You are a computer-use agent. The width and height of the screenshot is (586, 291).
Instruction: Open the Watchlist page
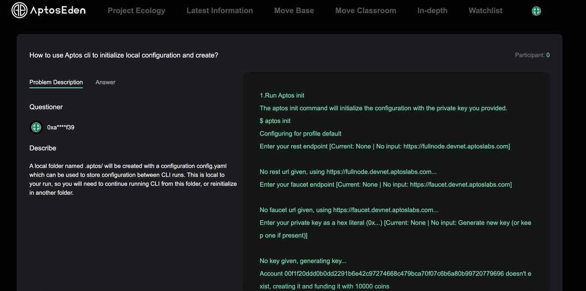tap(485, 10)
